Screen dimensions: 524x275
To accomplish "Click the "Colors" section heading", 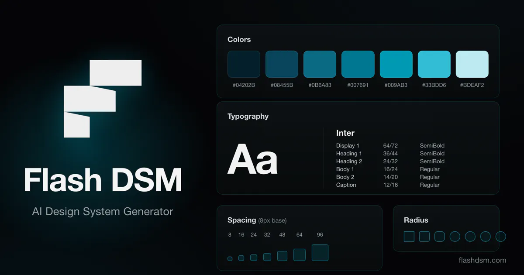I will (239, 39).
